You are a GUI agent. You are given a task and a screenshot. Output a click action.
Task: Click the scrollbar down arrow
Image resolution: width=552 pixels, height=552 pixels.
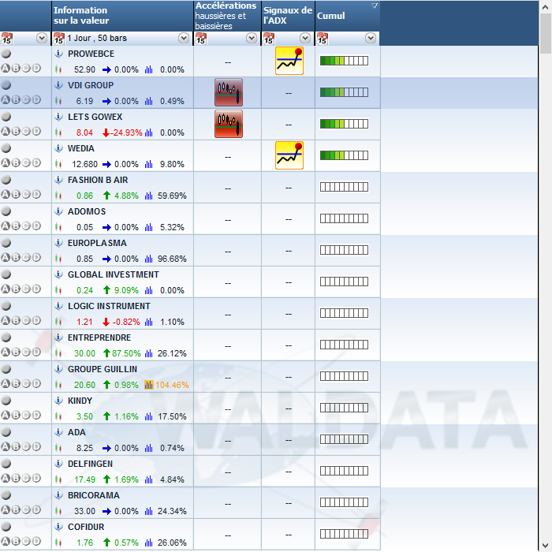click(546, 546)
